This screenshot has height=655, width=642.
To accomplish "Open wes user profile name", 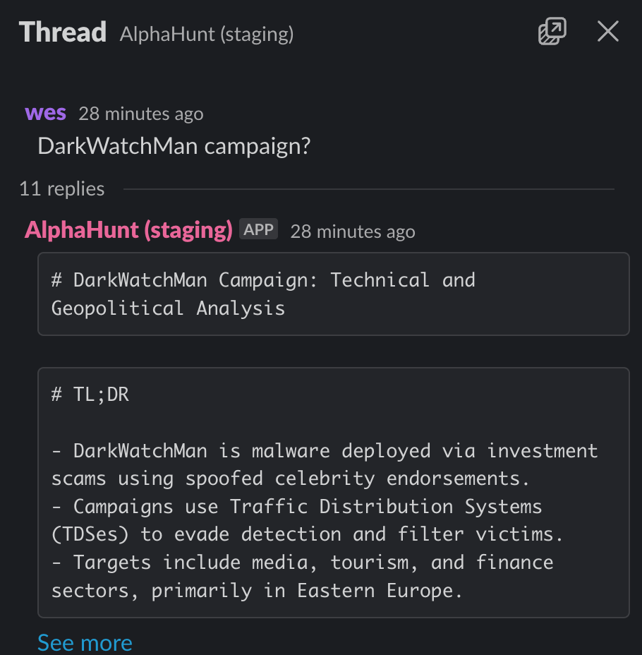I will pyautogui.click(x=45, y=113).
